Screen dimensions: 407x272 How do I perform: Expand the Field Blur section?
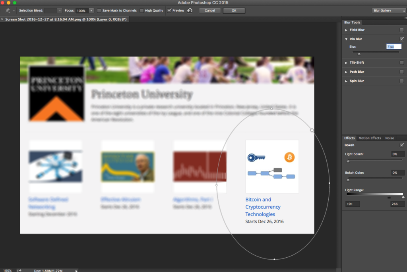point(346,30)
